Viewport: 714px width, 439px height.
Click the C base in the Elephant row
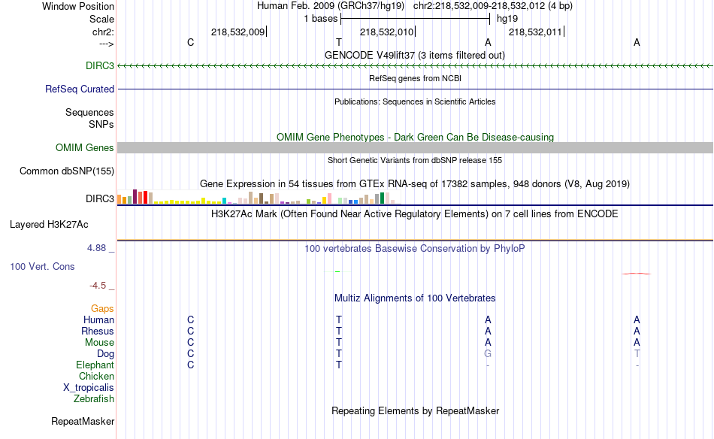pos(190,365)
